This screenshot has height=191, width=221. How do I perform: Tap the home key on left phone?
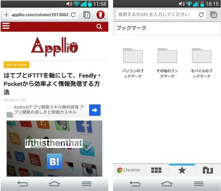(55, 184)
